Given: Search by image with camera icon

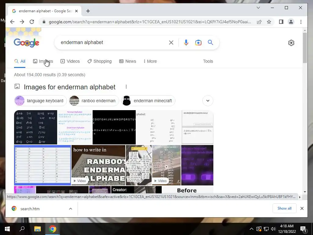Looking at the screenshot, I should (198, 43).
